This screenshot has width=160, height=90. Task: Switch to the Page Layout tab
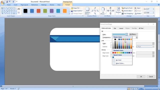coord(24,5)
